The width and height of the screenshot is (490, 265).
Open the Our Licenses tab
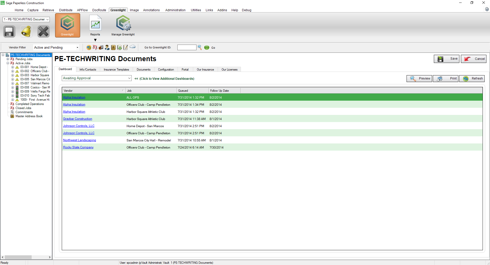(x=229, y=70)
